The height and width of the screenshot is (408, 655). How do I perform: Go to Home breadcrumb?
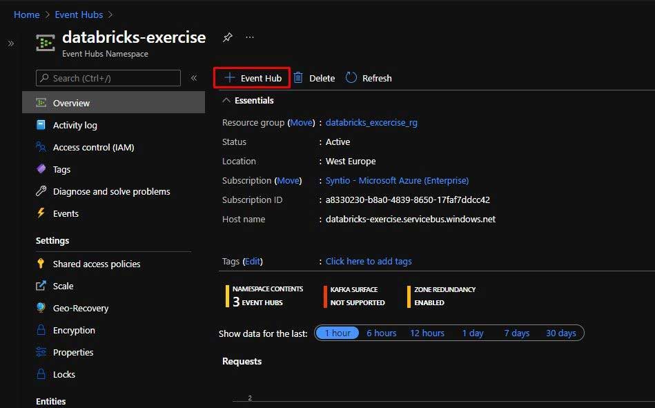27,14
